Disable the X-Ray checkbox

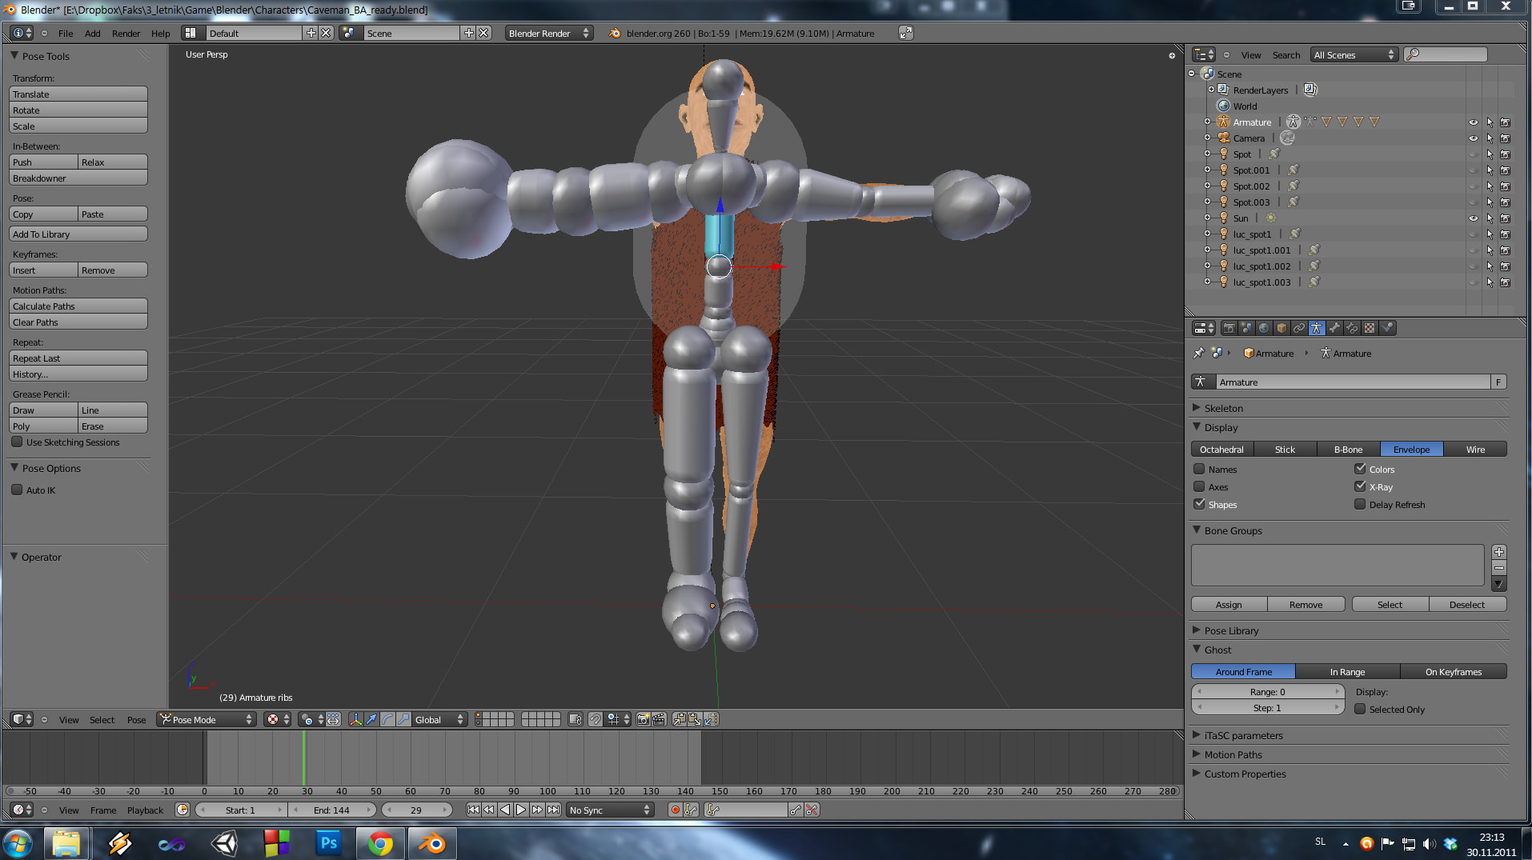click(1360, 486)
